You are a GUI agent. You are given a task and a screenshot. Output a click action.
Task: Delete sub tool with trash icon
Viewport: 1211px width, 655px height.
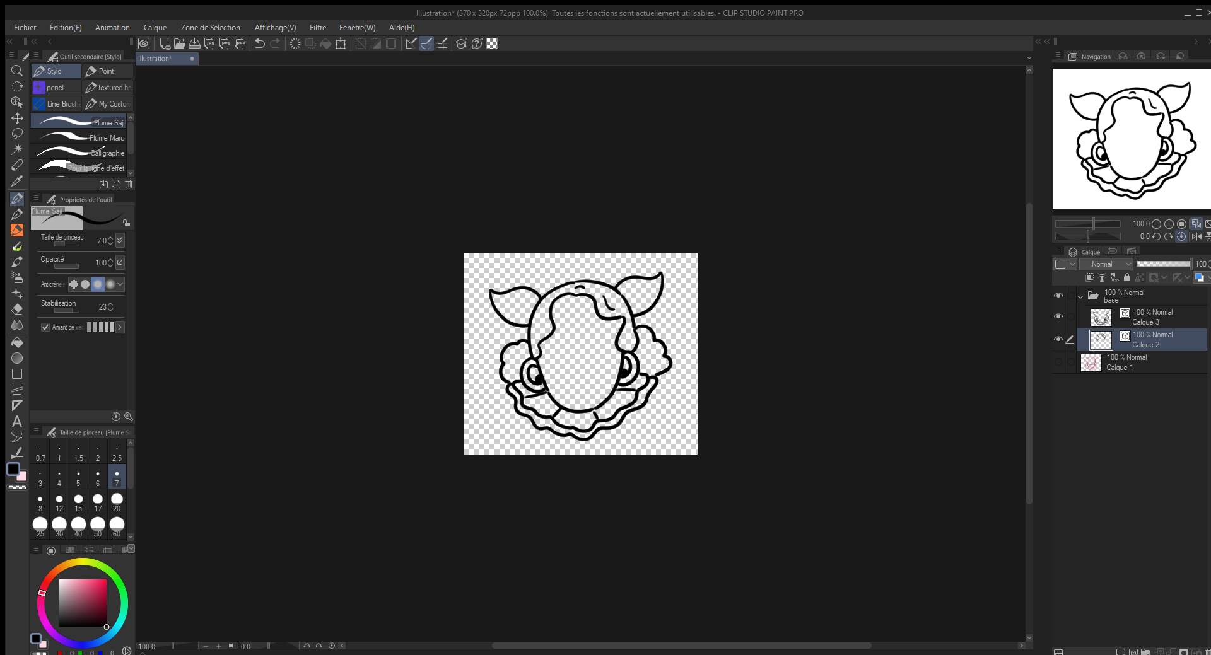[x=129, y=184]
